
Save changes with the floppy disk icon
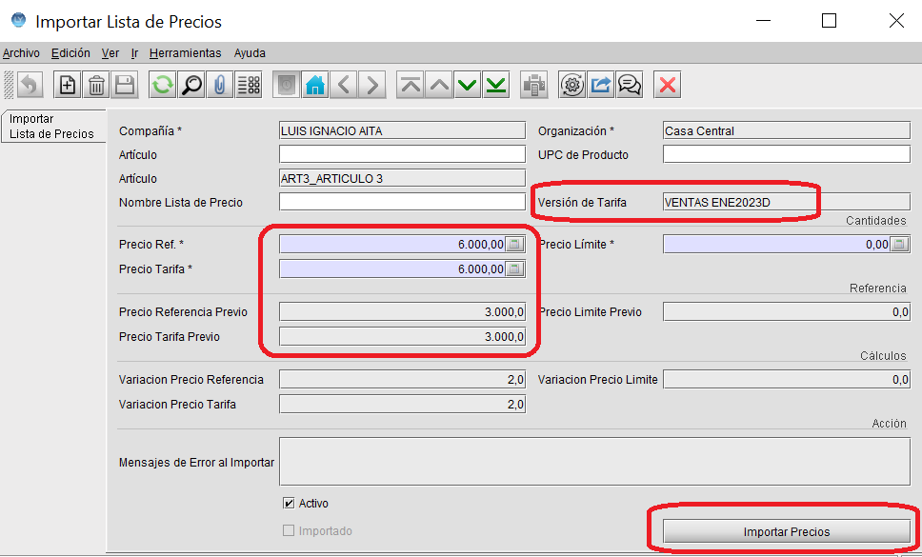[125, 85]
